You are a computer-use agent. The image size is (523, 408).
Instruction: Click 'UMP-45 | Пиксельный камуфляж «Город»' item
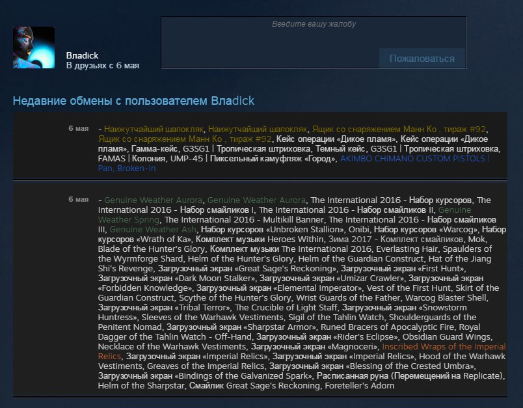(x=254, y=159)
